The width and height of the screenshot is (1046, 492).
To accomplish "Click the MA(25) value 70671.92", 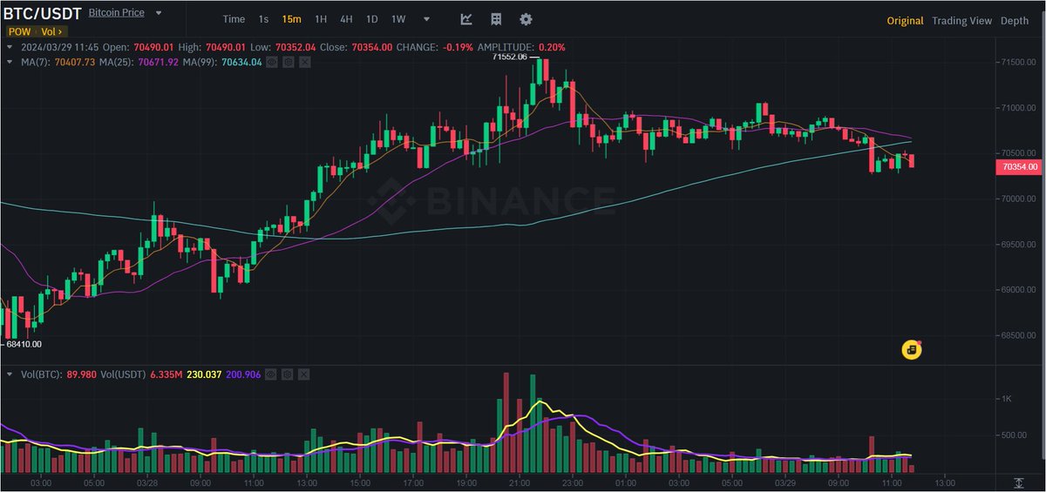I will (x=157, y=63).
